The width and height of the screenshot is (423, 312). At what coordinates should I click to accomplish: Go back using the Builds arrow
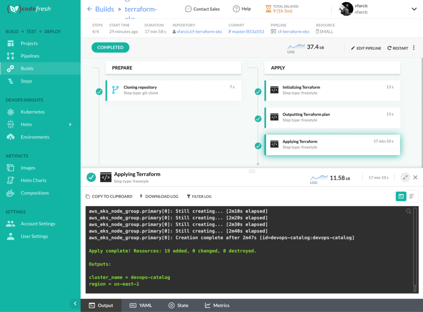pyautogui.click(x=90, y=9)
